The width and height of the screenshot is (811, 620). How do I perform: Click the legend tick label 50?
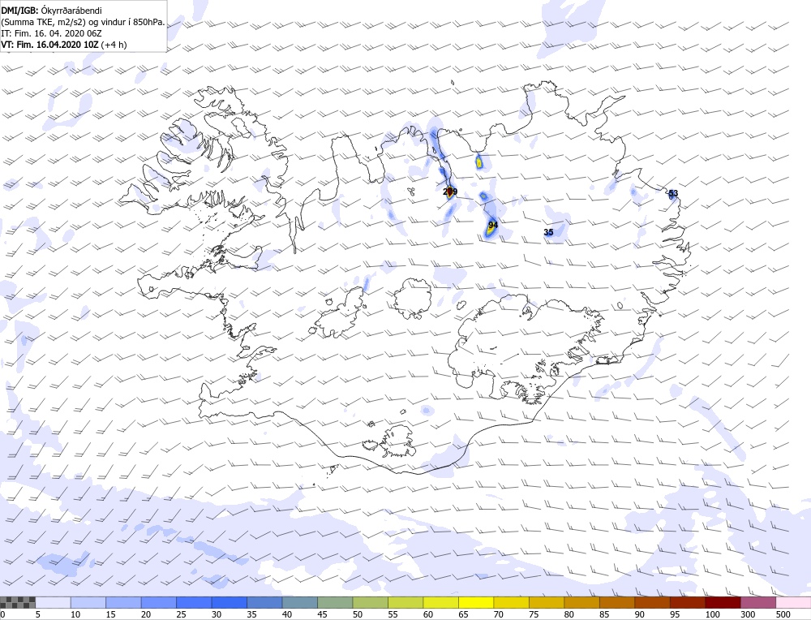point(358,614)
